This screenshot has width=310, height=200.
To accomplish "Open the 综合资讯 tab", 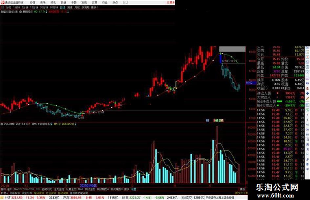I will click(x=39, y=193).
